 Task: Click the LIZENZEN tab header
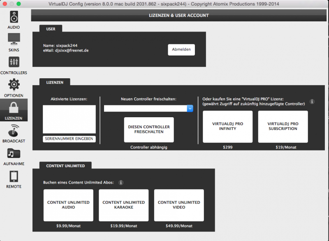[x=55, y=82]
